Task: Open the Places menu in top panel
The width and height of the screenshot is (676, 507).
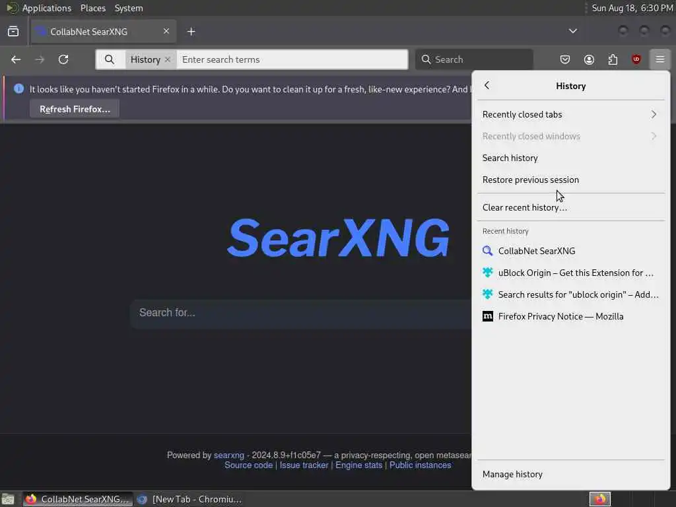Action: (x=92, y=8)
